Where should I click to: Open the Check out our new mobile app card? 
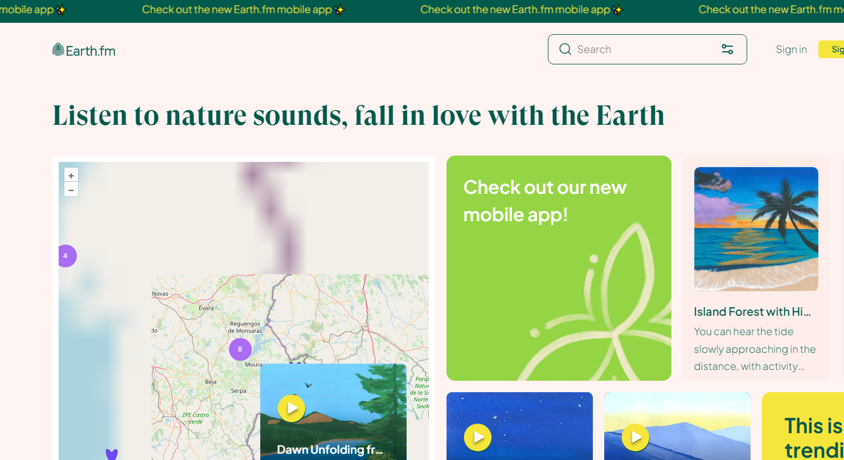559,268
